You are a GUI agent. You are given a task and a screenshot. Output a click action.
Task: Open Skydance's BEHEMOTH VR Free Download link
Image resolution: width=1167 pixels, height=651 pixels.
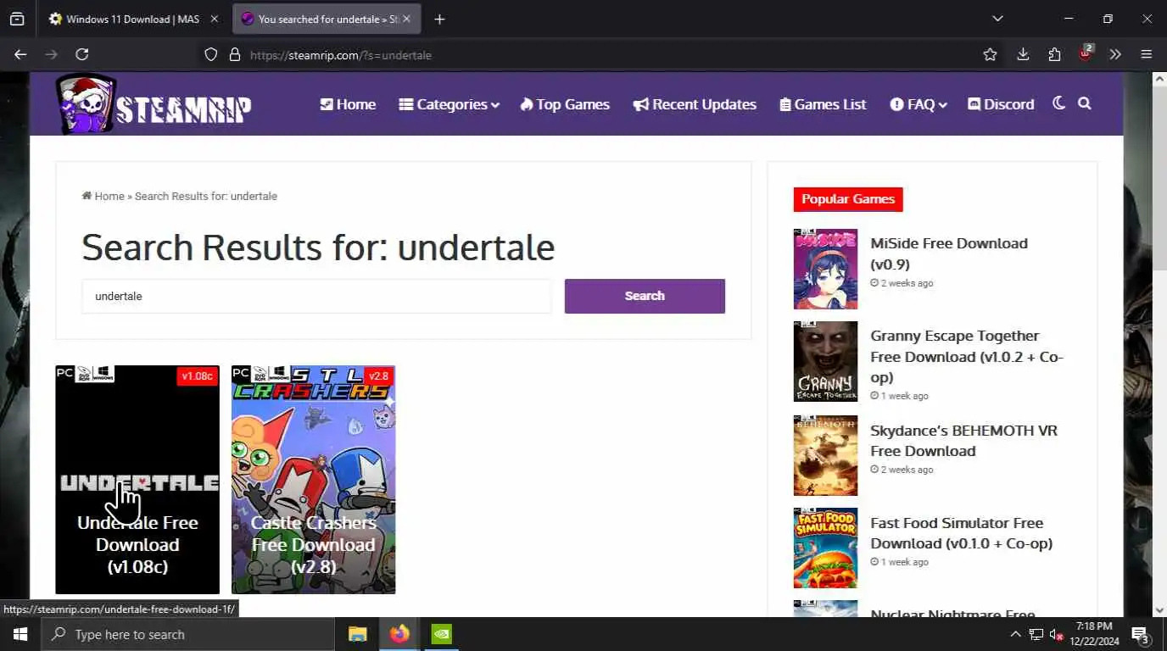963,440
